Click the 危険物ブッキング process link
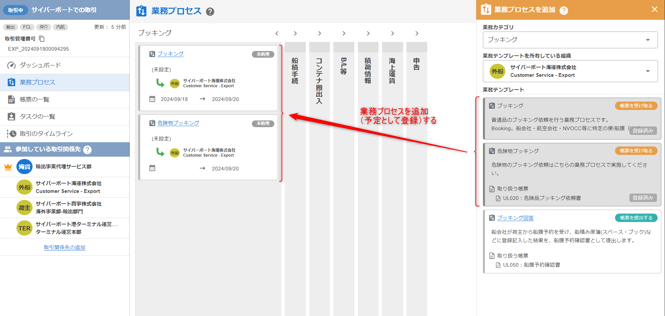The height and width of the screenshot is (316, 665). point(178,123)
